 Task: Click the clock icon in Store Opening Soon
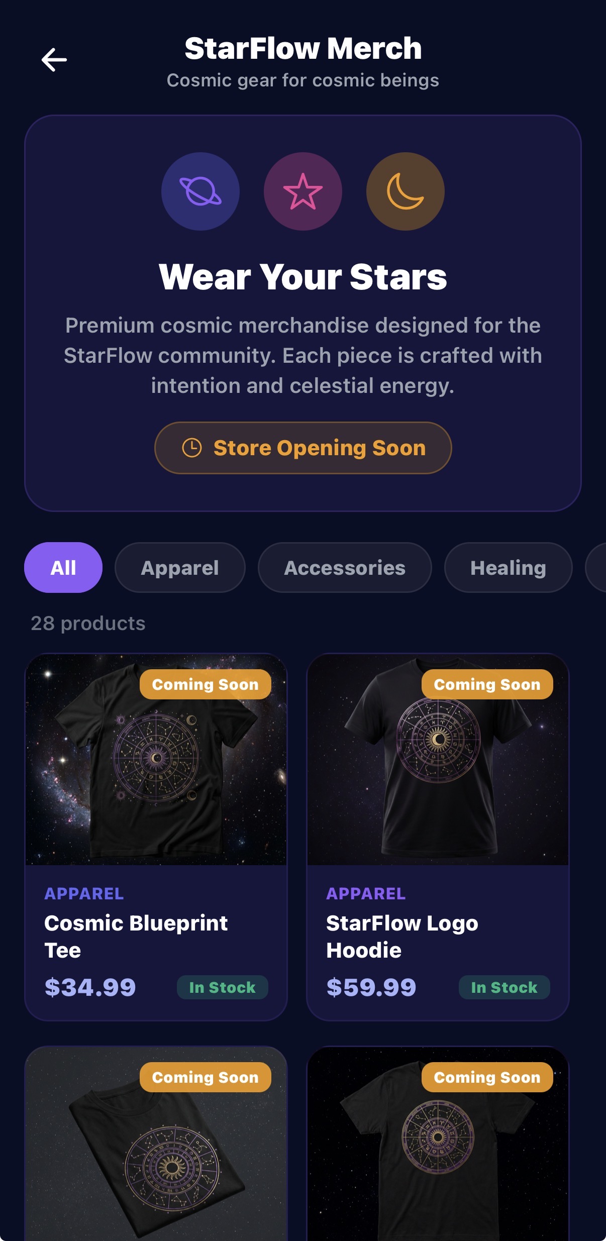[192, 447]
